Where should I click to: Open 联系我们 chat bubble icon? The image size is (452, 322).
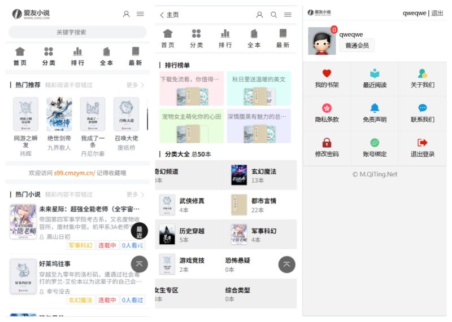point(422,108)
